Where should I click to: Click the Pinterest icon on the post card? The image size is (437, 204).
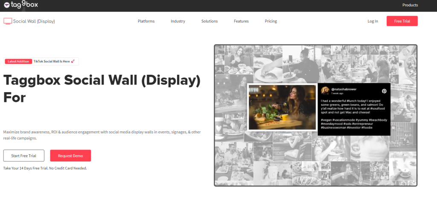(384, 91)
